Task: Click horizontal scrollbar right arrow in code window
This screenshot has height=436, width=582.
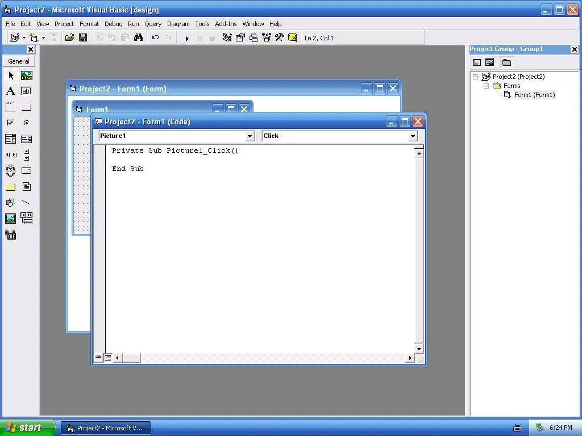Action: click(x=410, y=358)
